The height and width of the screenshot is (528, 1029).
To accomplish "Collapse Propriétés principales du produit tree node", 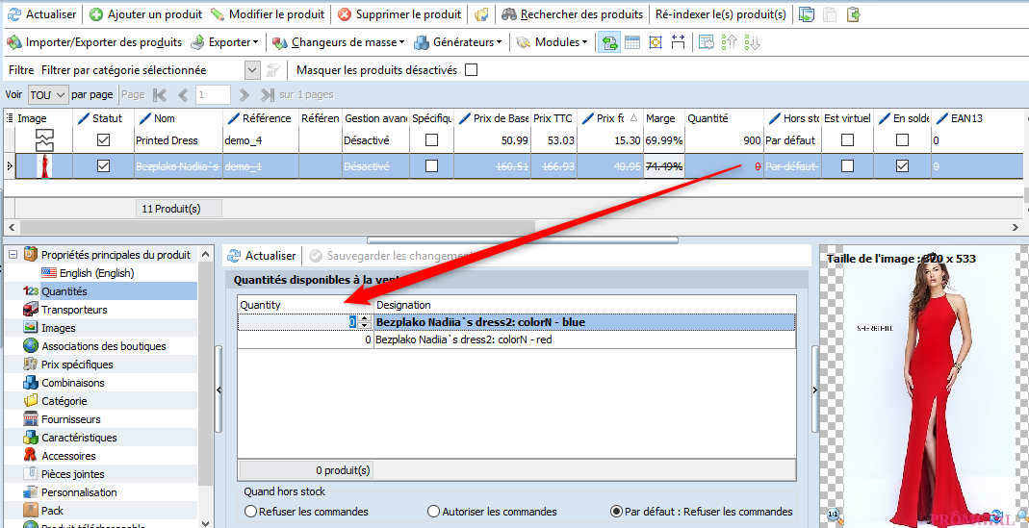I will coord(13,255).
